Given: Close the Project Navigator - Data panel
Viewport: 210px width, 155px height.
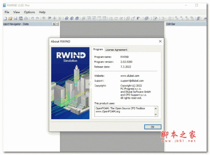Looking at the screenshot, I should pos(57,24).
